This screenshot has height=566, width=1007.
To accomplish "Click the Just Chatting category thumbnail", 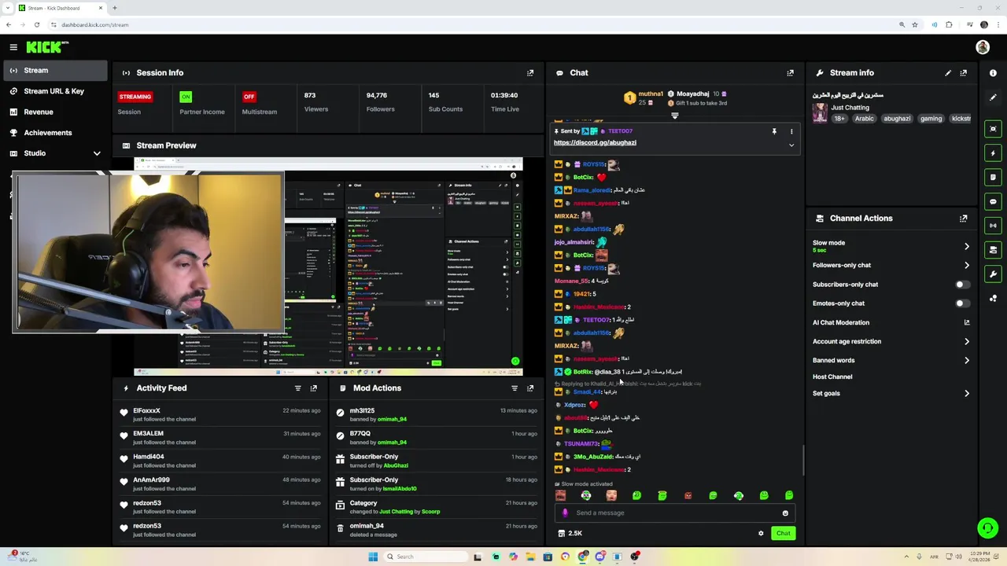I will point(820,113).
